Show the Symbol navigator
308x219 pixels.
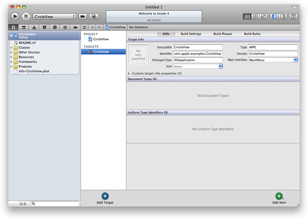tap(24, 27)
